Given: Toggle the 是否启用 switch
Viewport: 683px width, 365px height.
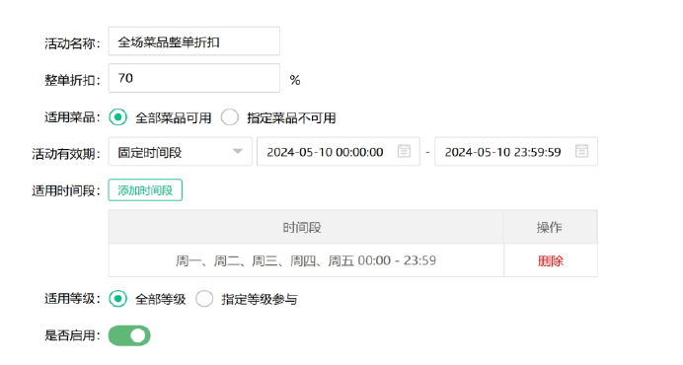Looking at the screenshot, I should click(129, 335).
